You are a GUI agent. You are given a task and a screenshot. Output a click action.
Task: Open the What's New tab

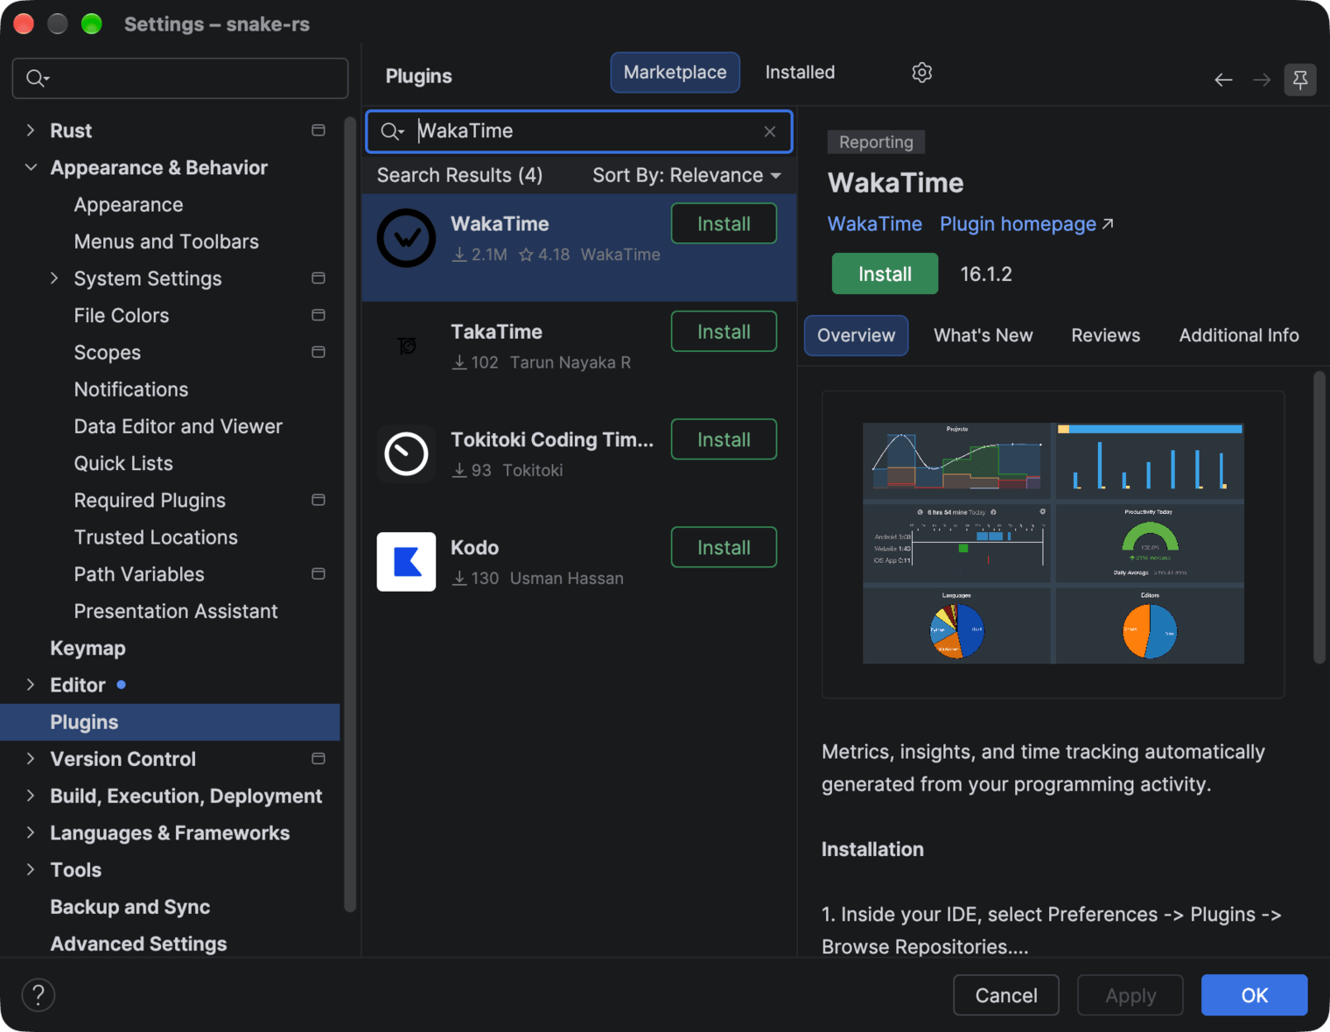[x=983, y=335]
